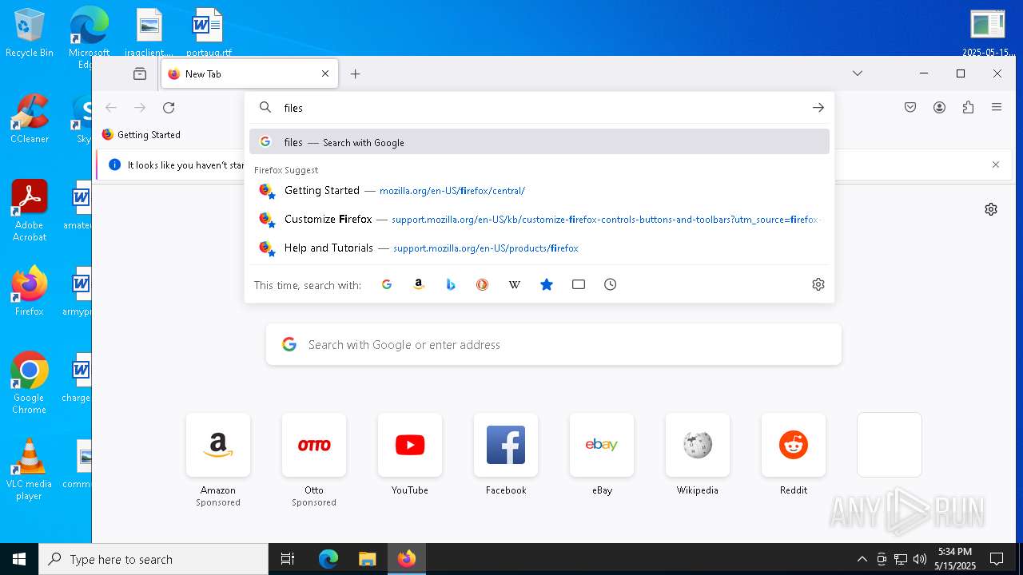This screenshot has height=575, width=1023.
Task: Open VLC media player desktop shortcut
Action: (30, 469)
